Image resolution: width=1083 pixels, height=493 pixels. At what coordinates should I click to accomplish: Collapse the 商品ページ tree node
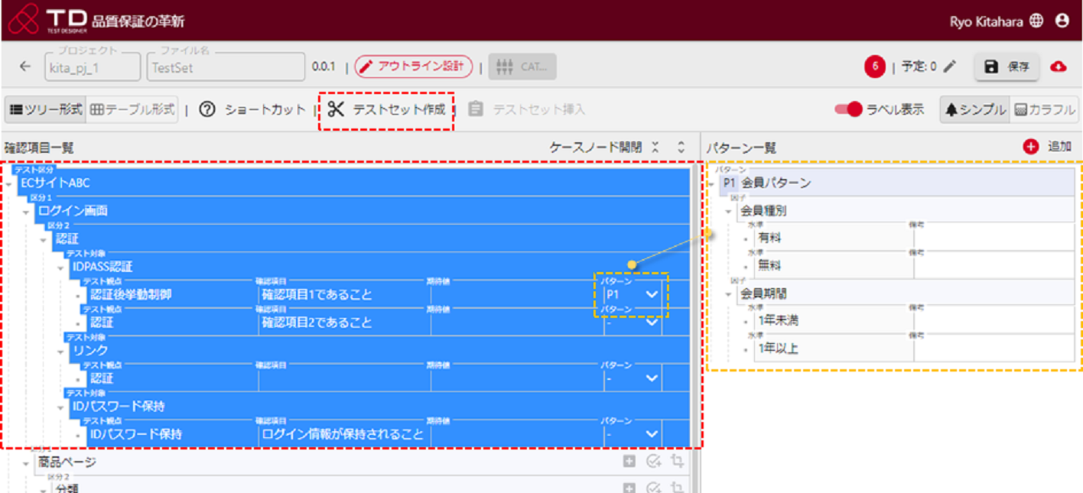(x=27, y=463)
